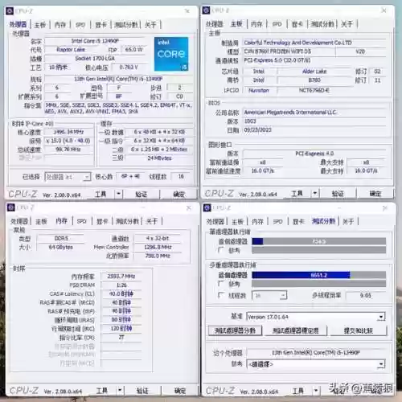Open the 处理器 #1 selection dropdown
Screen dimensions: 402x402
68,177
